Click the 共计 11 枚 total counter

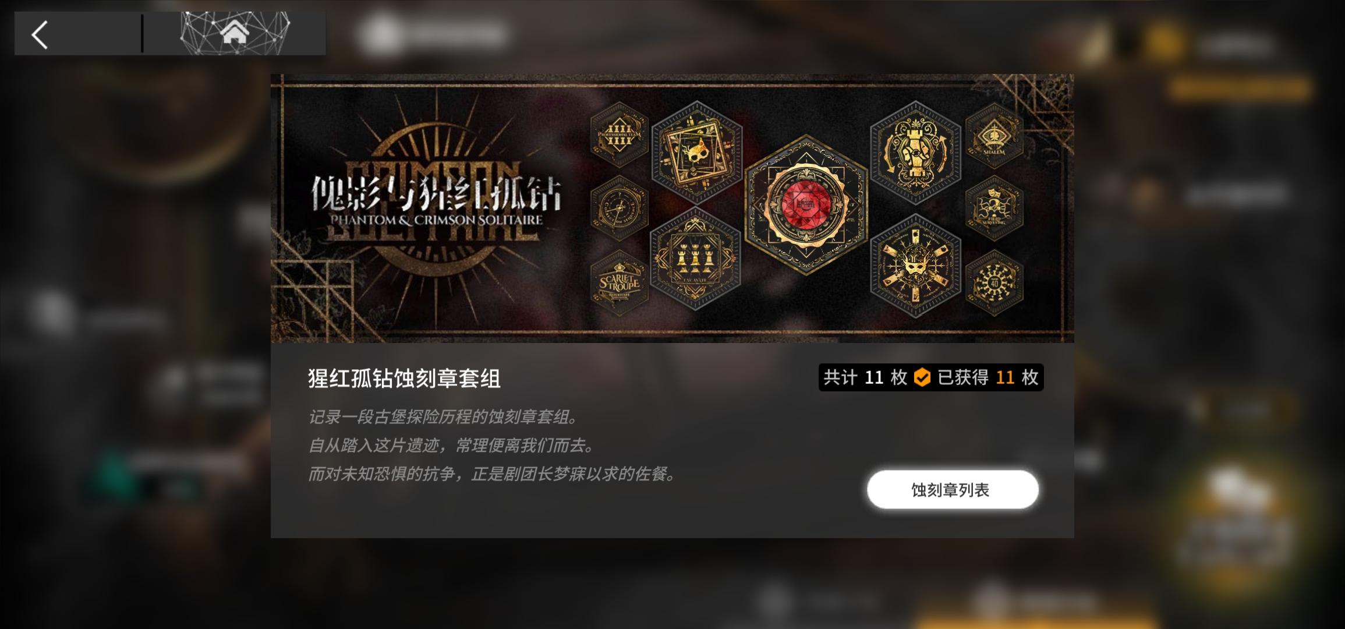(865, 377)
